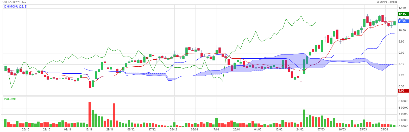Viewport: 409px width, 132px height.
Task: Click the 4 000K volume axis label
Action: (x=403, y=114)
